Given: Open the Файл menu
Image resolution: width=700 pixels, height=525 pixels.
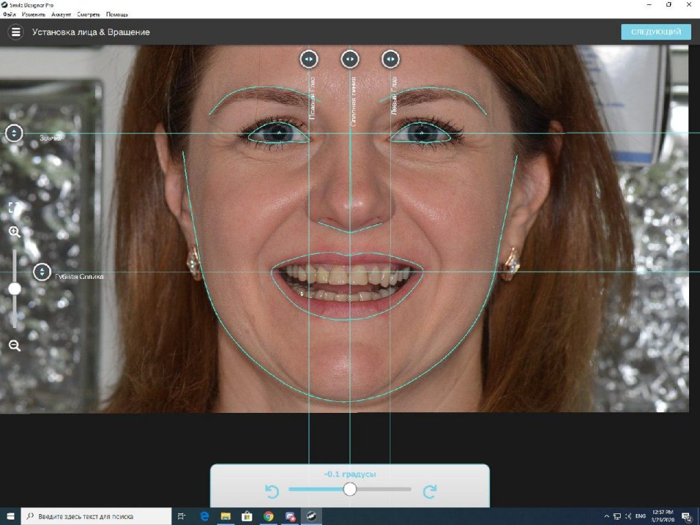Looking at the screenshot, I should tap(9, 14).
